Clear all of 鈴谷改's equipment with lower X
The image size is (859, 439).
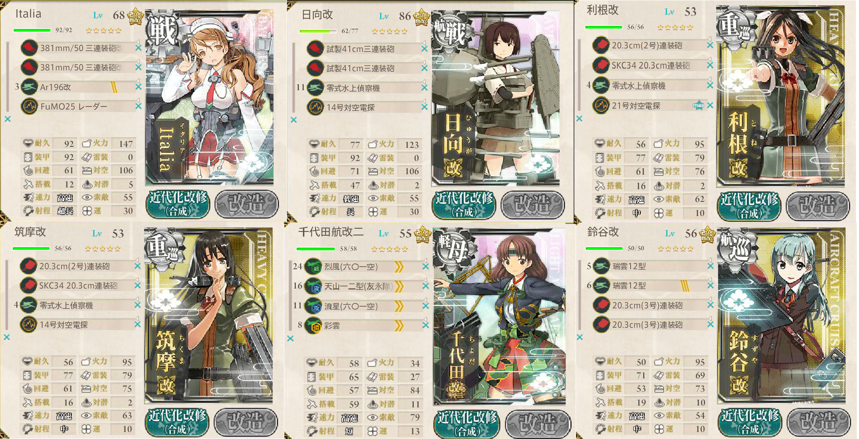click(580, 337)
